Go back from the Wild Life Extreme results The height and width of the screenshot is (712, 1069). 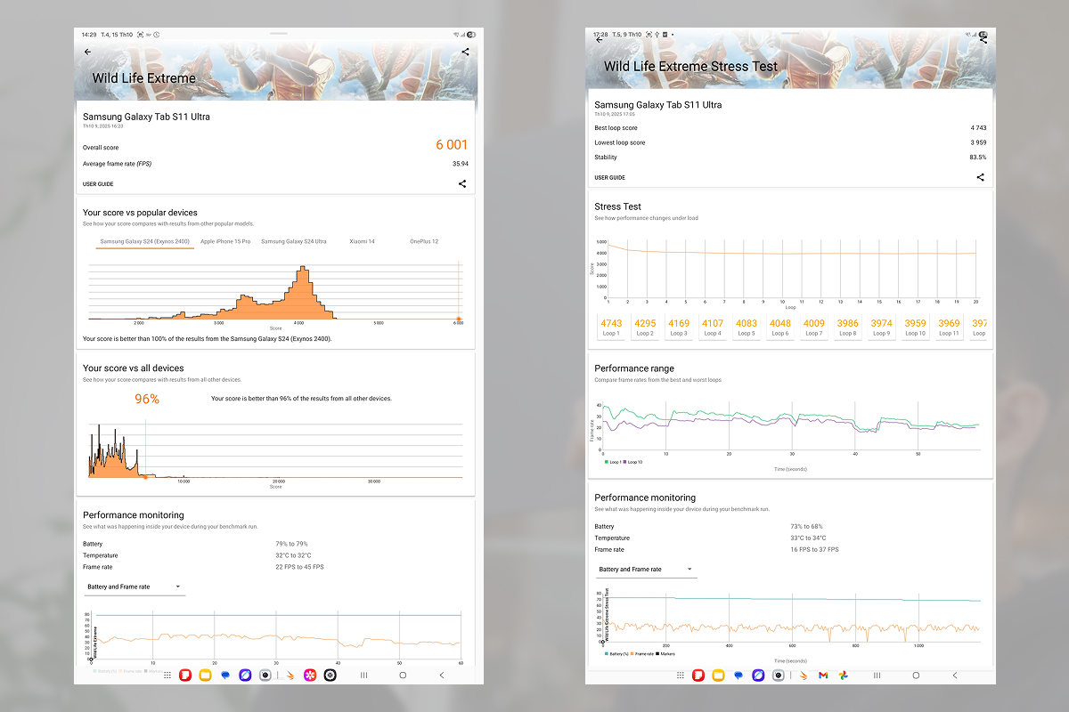87,52
